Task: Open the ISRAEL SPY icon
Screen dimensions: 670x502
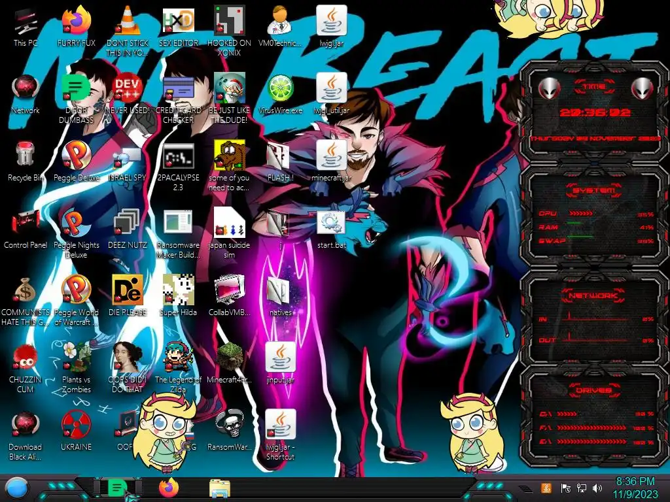Action: click(128, 156)
